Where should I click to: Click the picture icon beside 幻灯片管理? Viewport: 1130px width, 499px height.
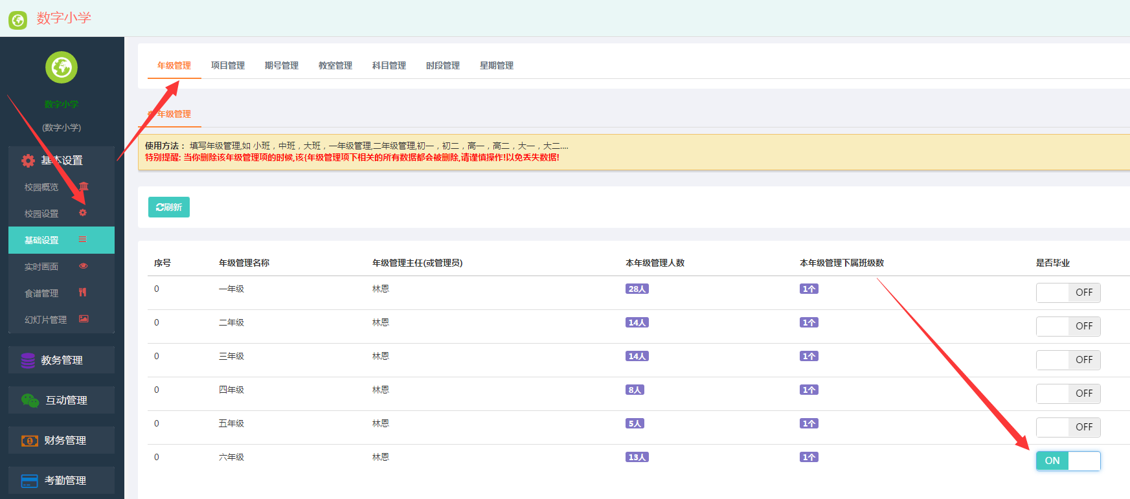coord(84,319)
